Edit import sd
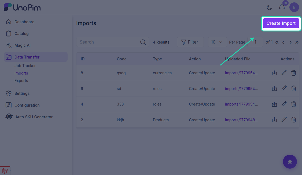The width and height of the screenshot is (302, 175). pyautogui.click(x=284, y=88)
